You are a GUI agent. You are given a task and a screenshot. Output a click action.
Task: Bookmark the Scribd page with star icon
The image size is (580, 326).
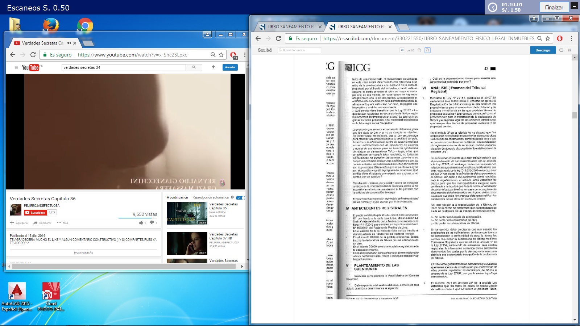click(x=548, y=38)
